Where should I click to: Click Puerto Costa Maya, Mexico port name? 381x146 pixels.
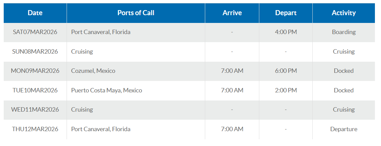pyautogui.click(x=106, y=90)
